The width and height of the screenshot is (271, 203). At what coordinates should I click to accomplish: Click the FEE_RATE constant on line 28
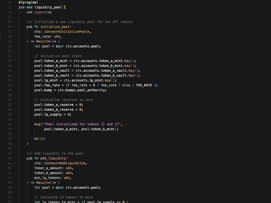click(144, 85)
